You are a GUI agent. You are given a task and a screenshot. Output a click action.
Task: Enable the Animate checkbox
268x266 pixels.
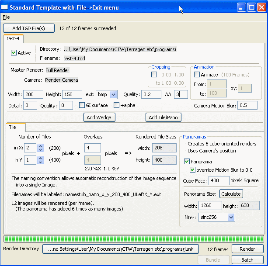point(197,74)
